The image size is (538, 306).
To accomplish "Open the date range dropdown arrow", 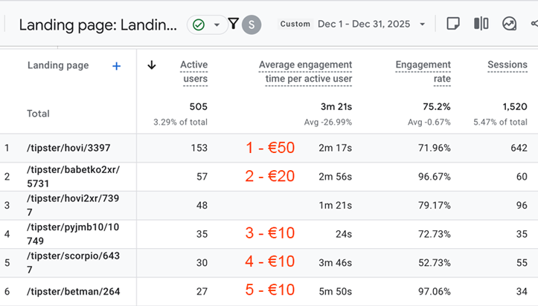I will pyautogui.click(x=423, y=24).
